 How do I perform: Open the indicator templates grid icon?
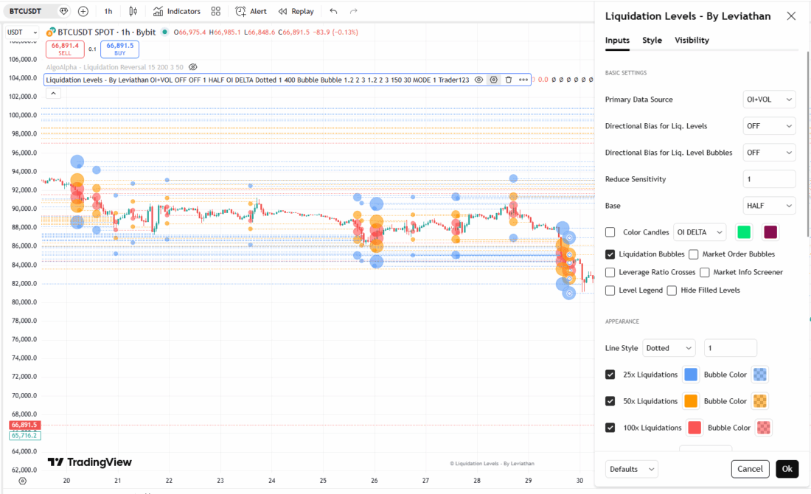coord(216,11)
